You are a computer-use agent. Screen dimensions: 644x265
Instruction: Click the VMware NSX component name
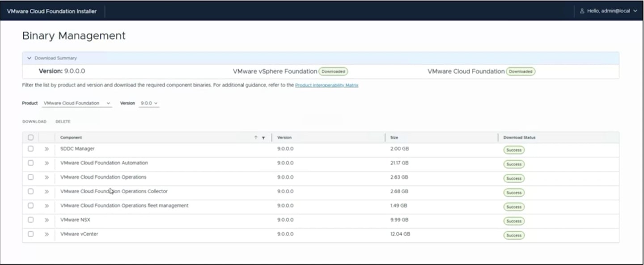(75, 220)
